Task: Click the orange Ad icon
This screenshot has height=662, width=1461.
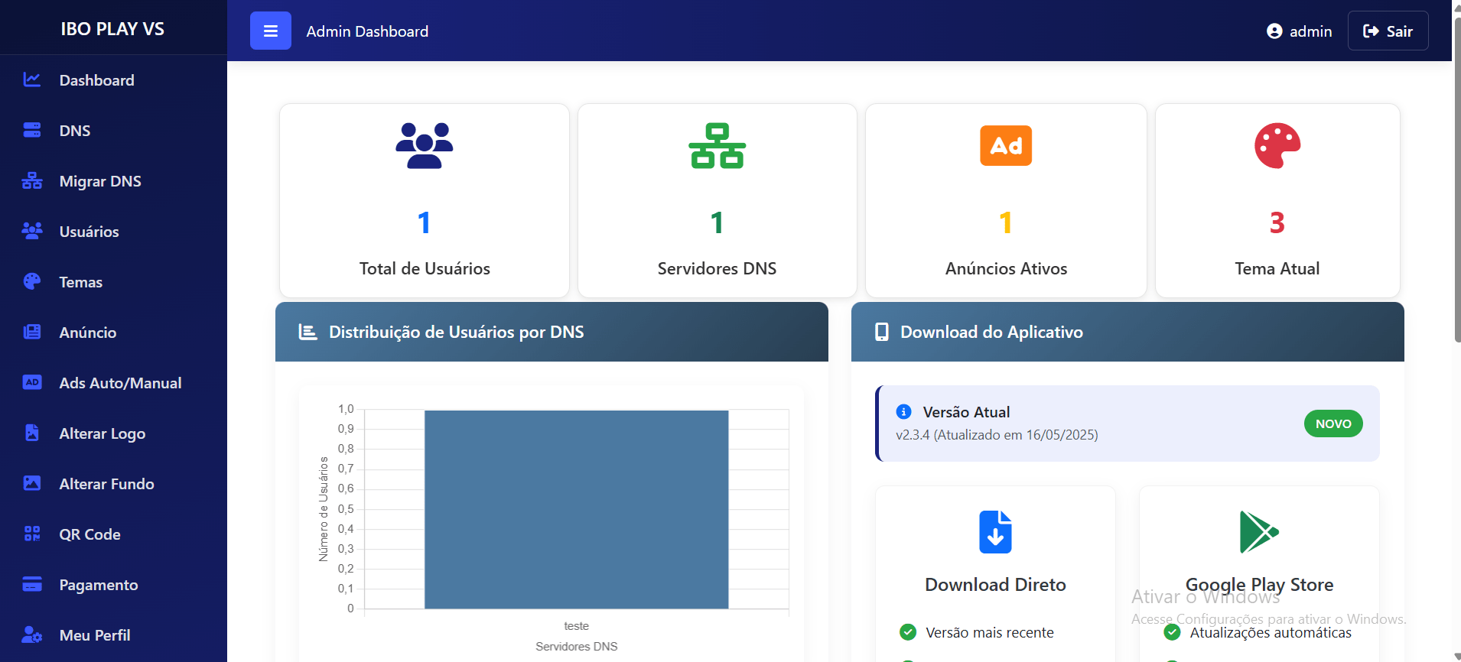Action: (1006, 145)
